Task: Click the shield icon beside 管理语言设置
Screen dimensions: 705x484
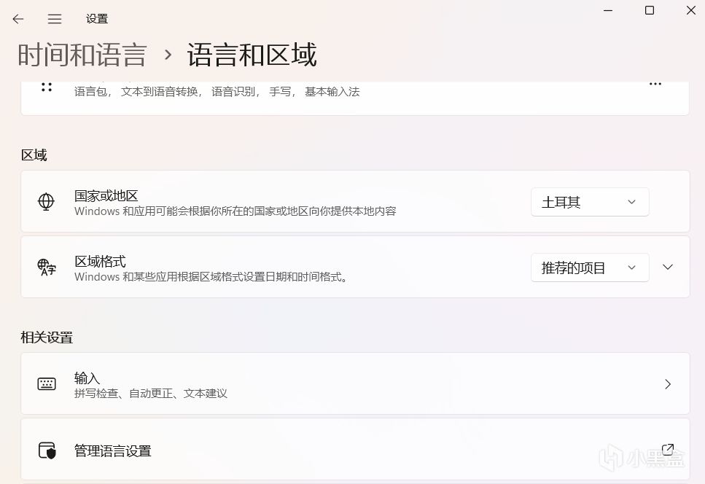Action: [x=47, y=450]
